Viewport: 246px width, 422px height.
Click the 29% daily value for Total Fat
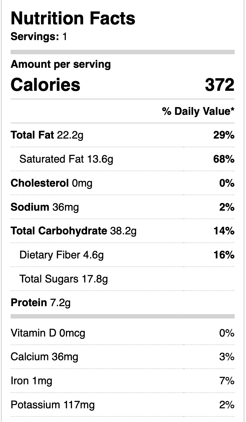(x=224, y=135)
